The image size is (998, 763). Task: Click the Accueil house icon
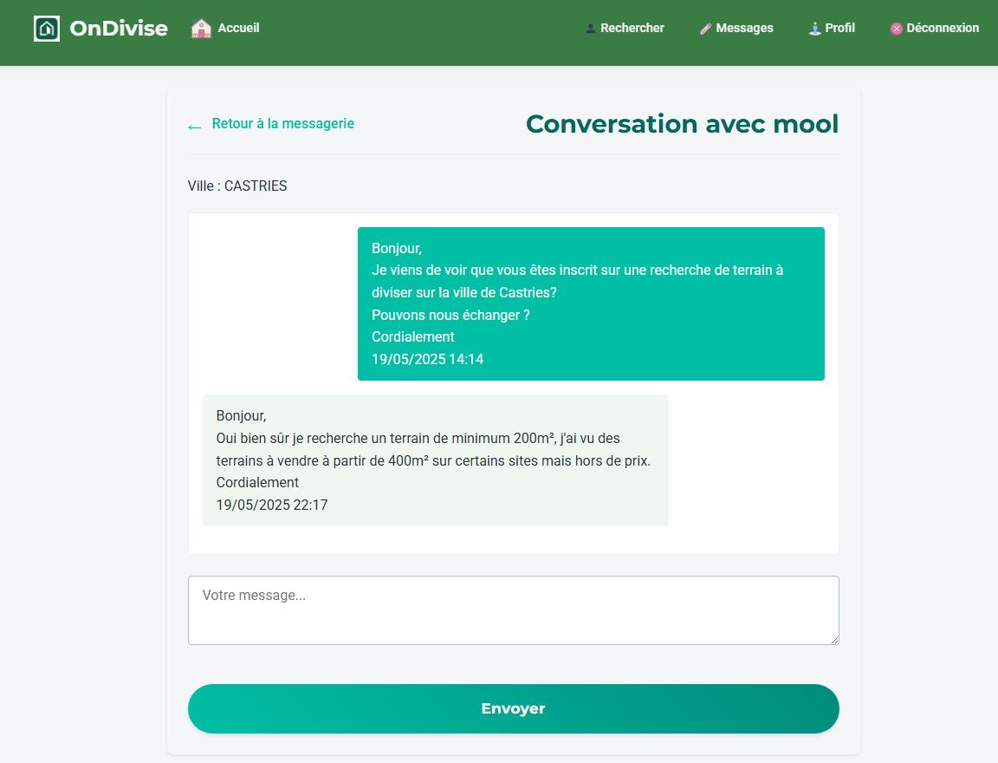tap(201, 29)
